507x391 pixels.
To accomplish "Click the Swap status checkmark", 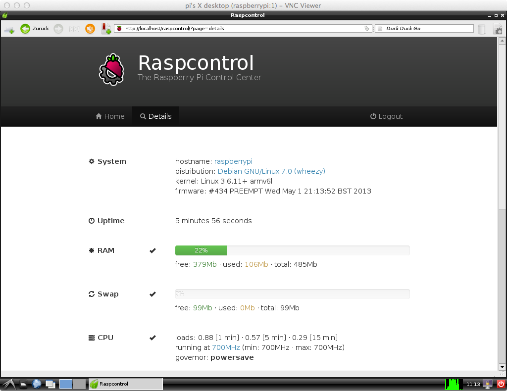I will pos(152,294).
